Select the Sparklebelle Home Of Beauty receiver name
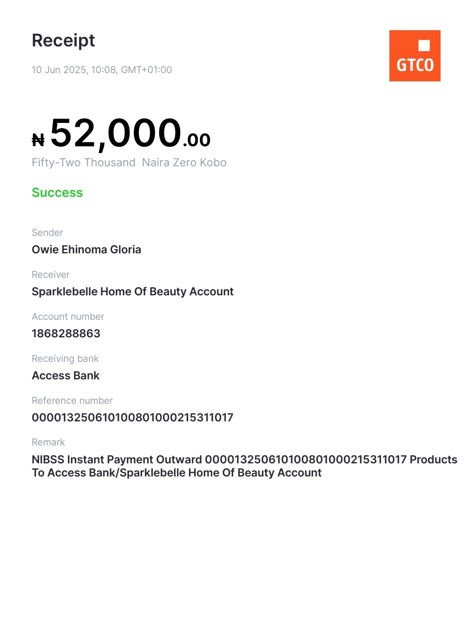472x627 pixels. coord(132,291)
